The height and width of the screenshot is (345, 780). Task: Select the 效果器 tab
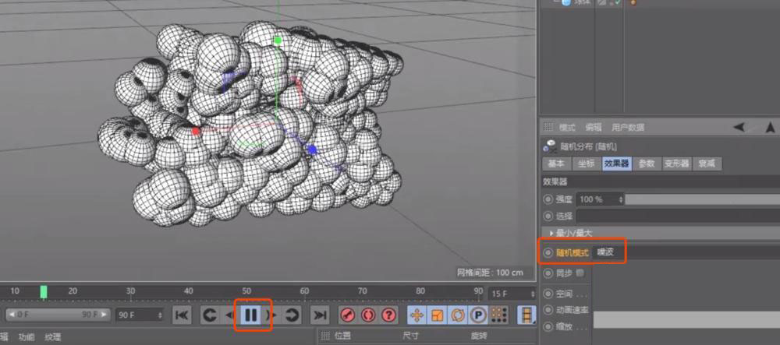(617, 164)
